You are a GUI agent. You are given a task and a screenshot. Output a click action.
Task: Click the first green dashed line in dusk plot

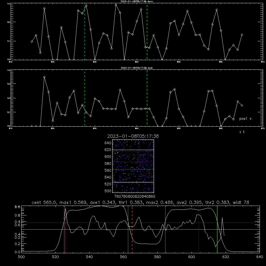click(x=85, y=98)
